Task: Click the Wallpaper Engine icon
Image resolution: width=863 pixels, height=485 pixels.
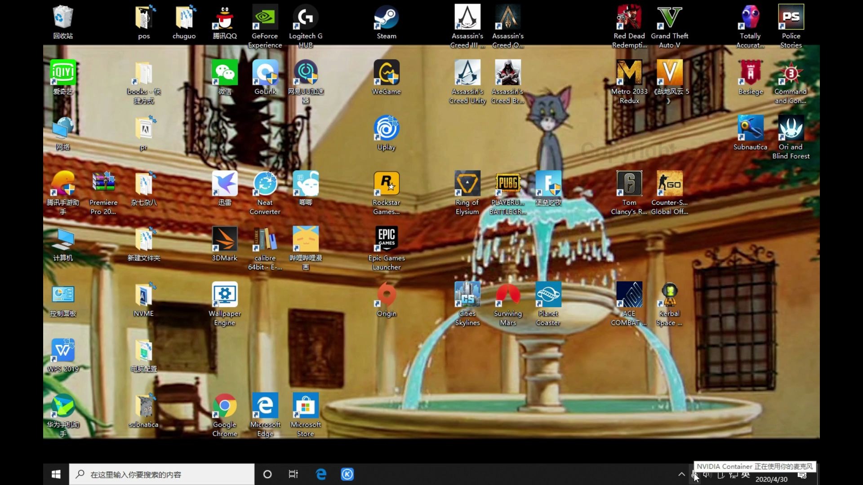Action: click(x=225, y=304)
